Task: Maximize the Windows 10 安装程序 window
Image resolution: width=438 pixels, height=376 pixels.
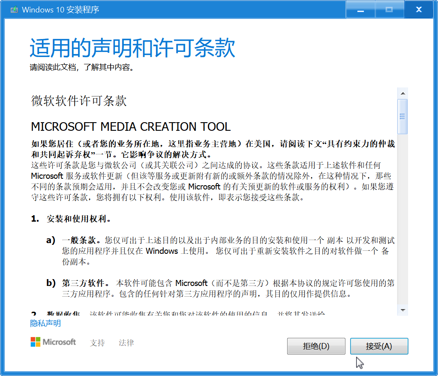Action: 390,9
